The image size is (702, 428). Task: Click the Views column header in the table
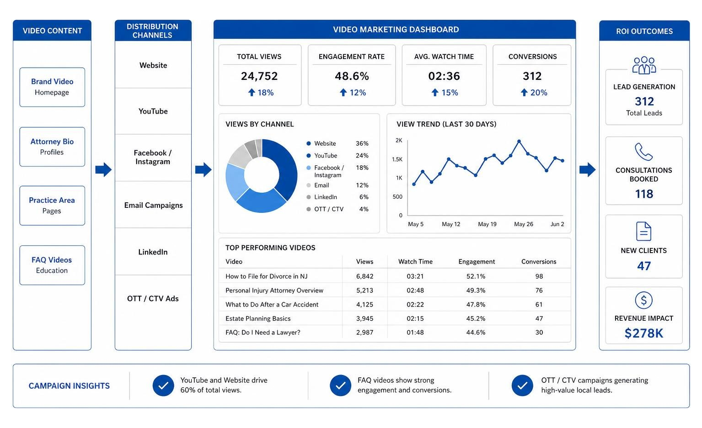[364, 262]
